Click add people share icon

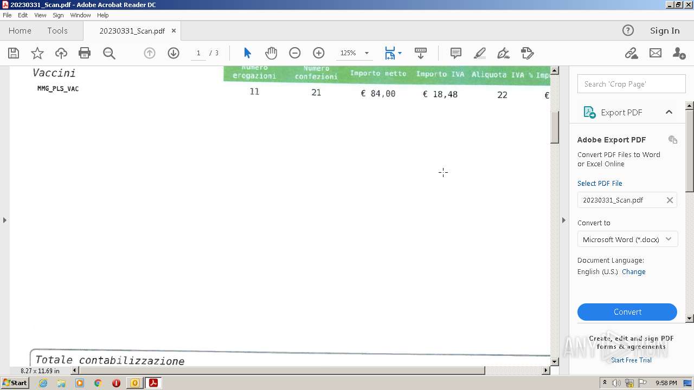(x=679, y=53)
